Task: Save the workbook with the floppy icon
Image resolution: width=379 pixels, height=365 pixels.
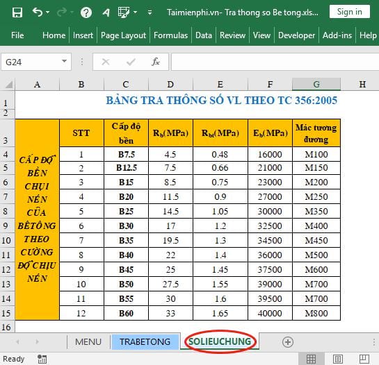Action: pyautogui.click(x=17, y=12)
